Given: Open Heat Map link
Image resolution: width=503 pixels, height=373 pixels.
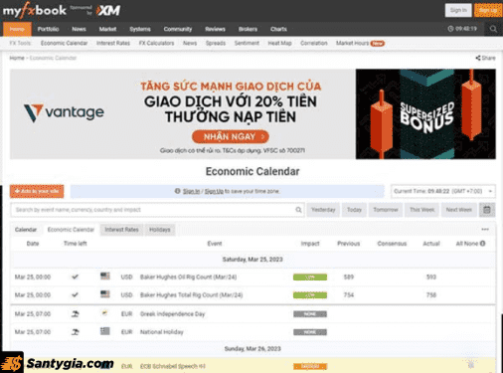Looking at the screenshot, I should coord(279,43).
